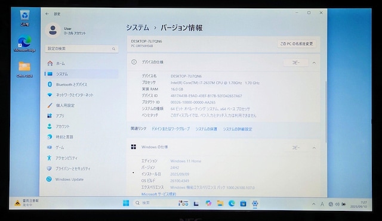Copy Windows specifications with コピー button
Screen dimensions: 382x221
[x=296, y=148]
